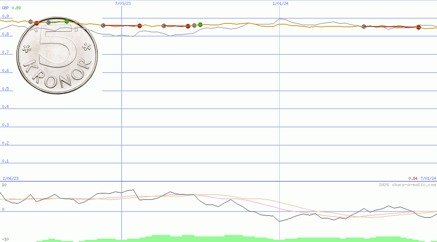Click the rightmost red sell marker
This screenshot has width=437, height=242.
pyautogui.click(x=419, y=27)
